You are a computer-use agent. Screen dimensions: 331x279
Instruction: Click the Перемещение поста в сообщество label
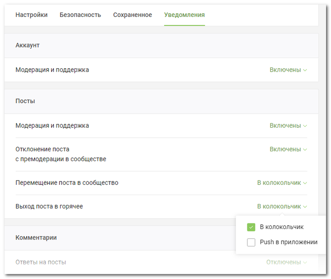point(67,183)
